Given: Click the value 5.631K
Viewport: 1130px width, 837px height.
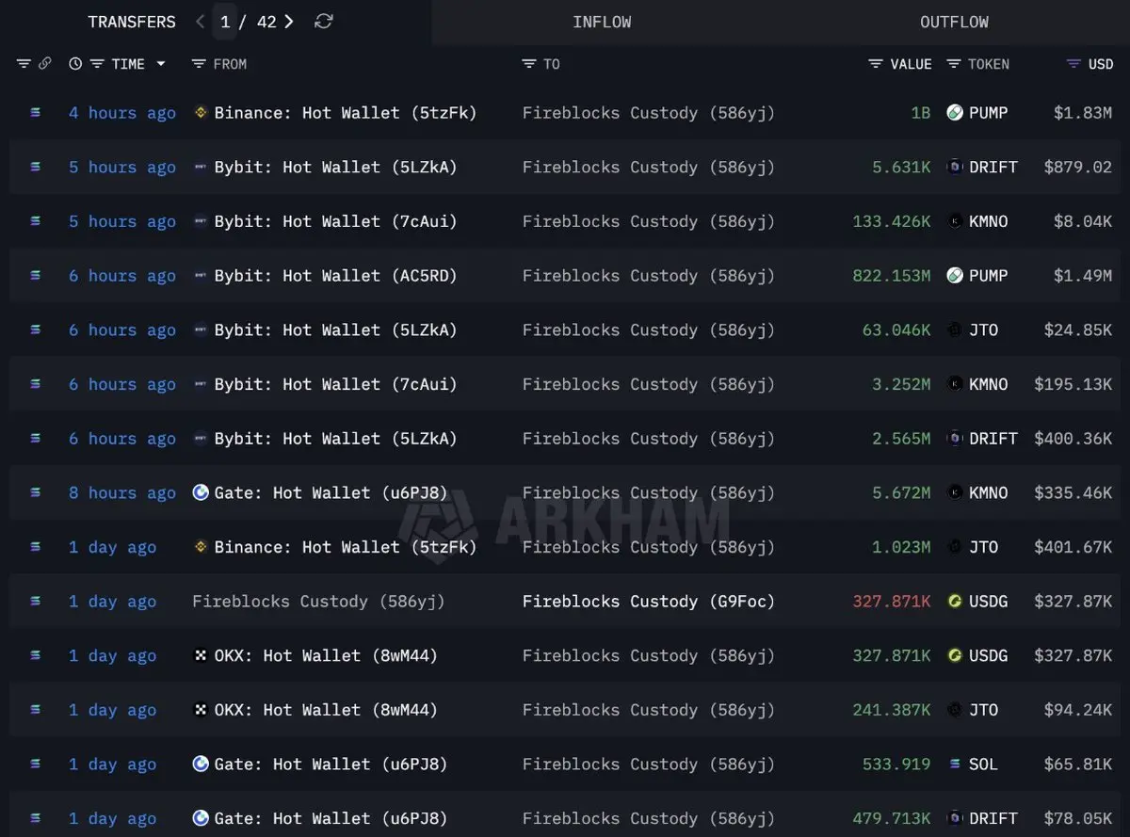Looking at the screenshot, I should (901, 168).
